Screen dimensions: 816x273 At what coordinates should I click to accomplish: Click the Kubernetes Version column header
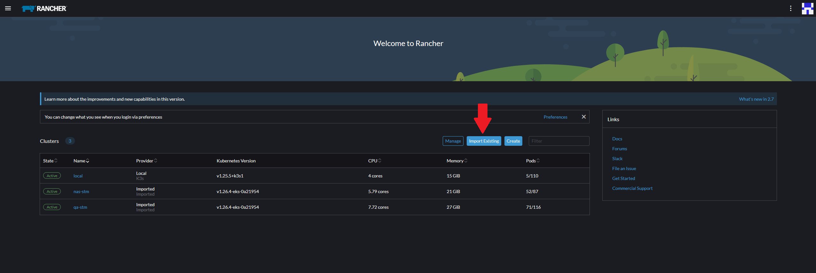(236, 161)
